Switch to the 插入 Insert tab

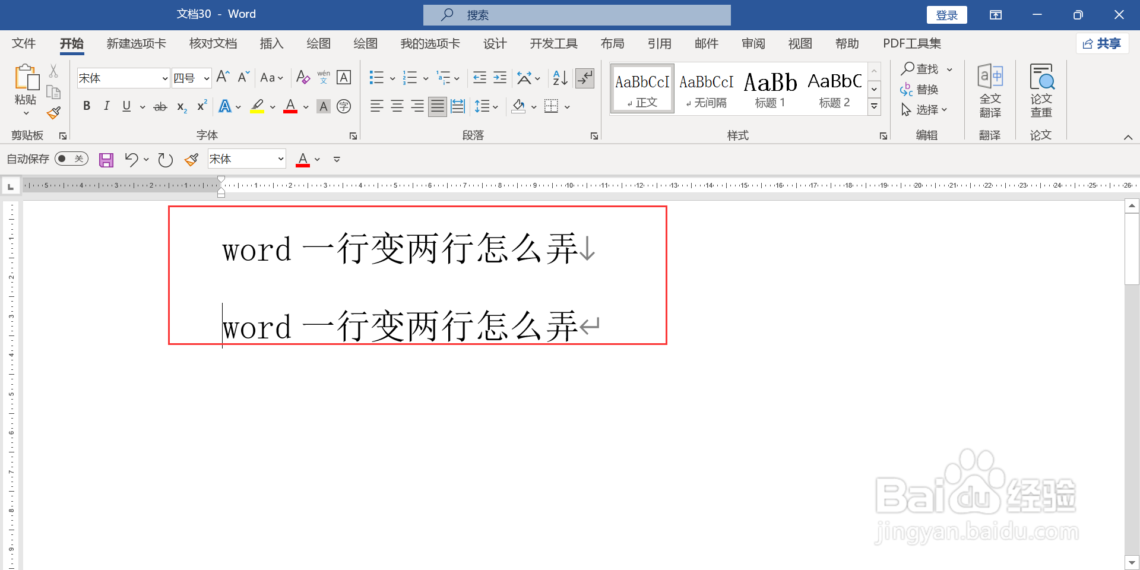tap(271, 43)
